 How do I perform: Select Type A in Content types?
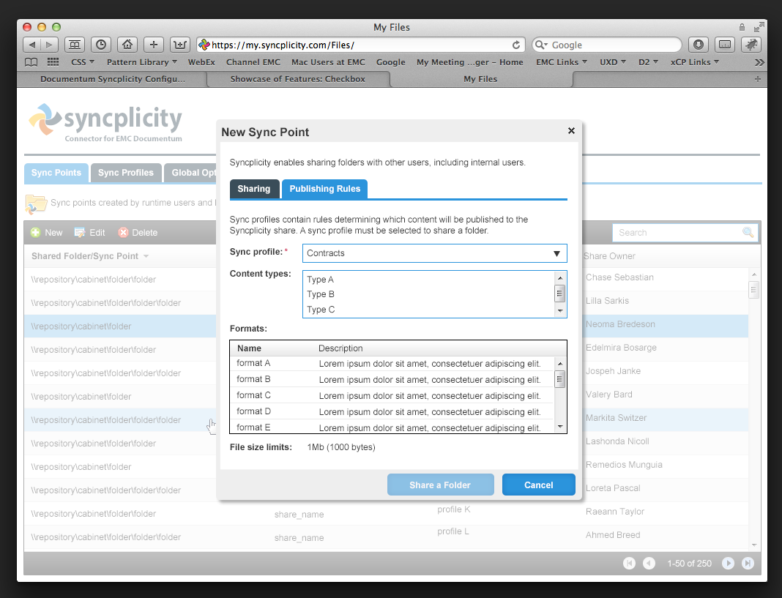320,280
